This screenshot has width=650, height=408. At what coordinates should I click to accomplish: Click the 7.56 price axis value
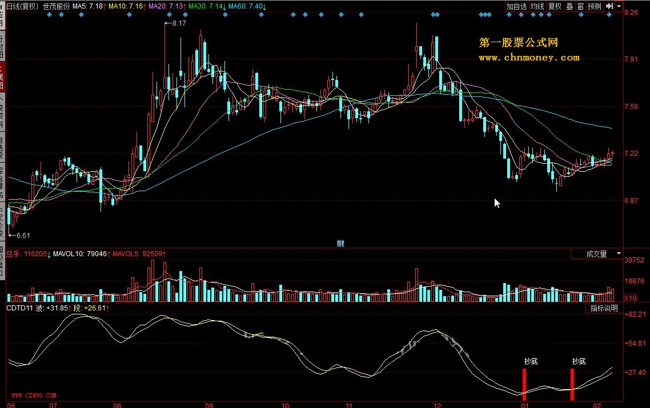631,107
